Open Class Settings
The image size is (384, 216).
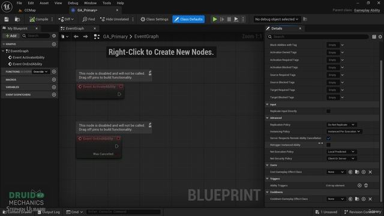pos(154,19)
